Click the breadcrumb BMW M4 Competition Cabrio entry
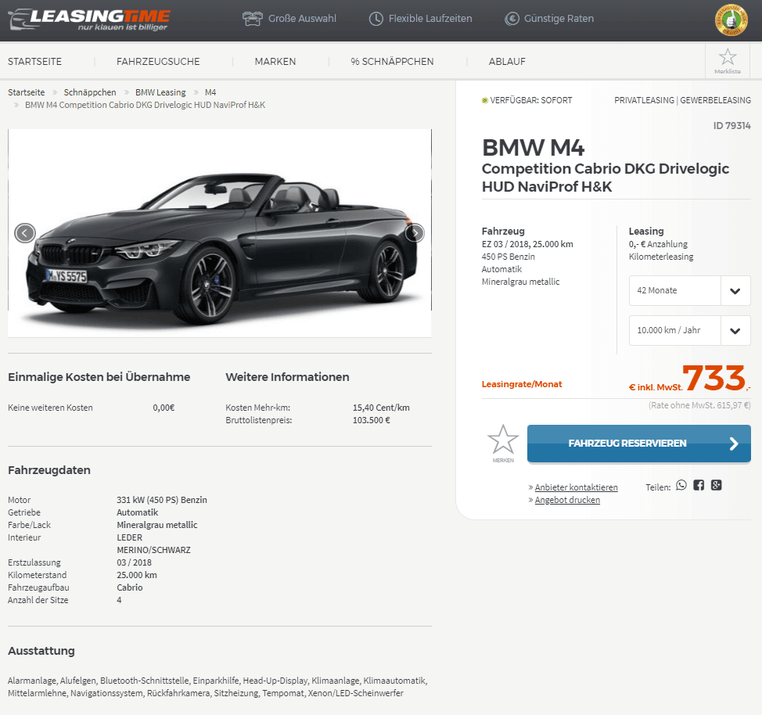762x715 pixels. (145, 105)
